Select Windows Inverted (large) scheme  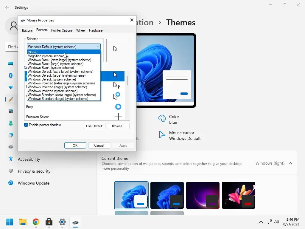(64, 87)
